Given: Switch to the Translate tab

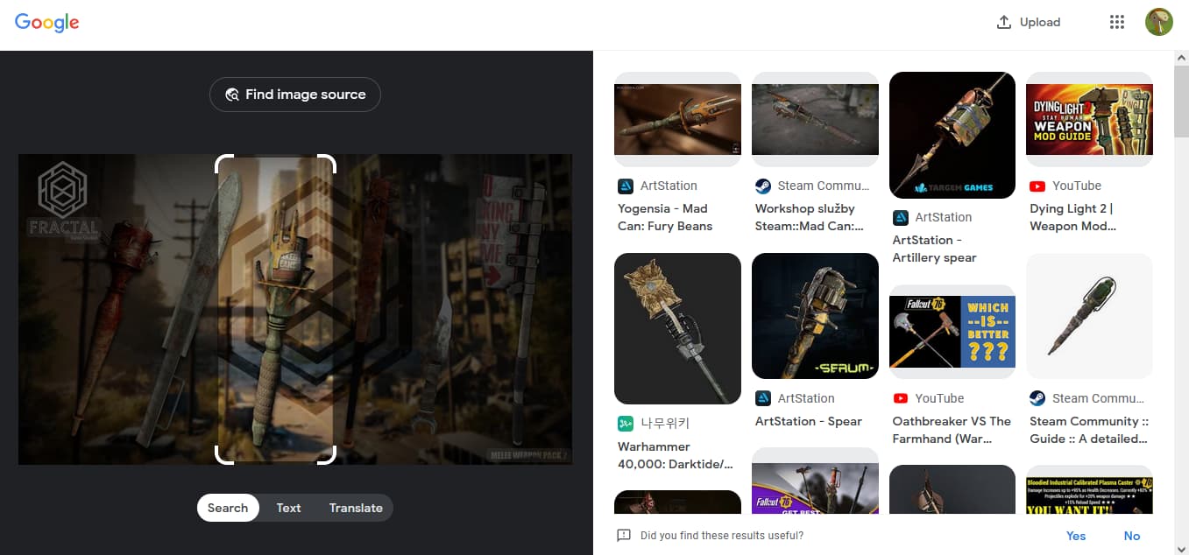Looking at the screenshot, I should pos(356,508).
